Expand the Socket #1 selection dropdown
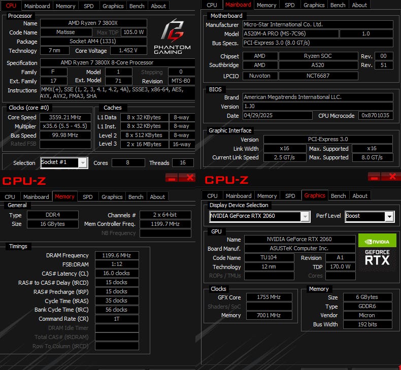The image size is (401, 370). 83,163
